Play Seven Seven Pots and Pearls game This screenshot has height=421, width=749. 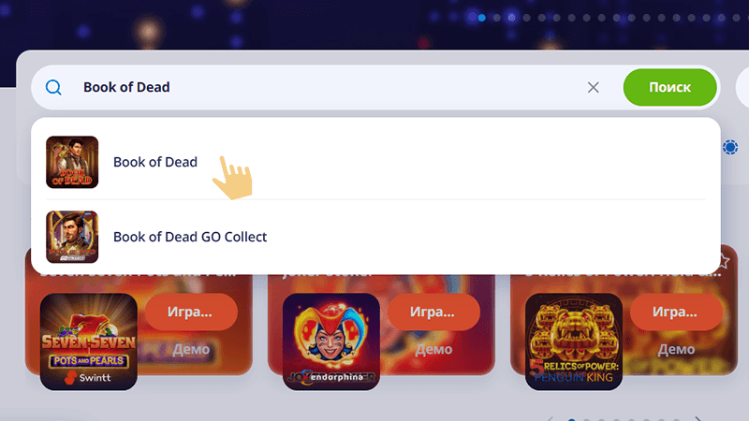click(191, 312)
